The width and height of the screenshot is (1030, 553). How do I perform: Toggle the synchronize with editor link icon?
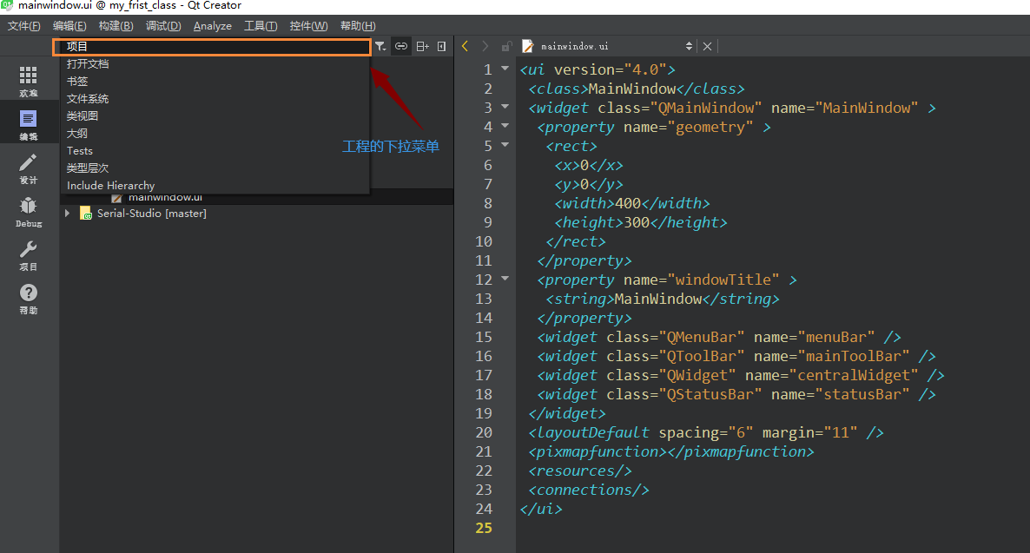click(401, 46)
